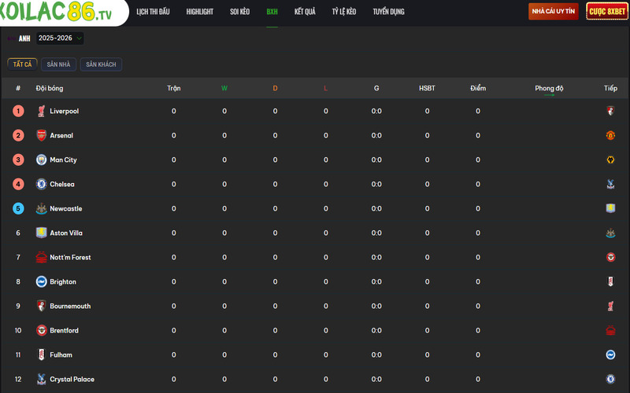Open next opponent icon in Brighton row
Image resolution: width=630 pixels, height=393 pixels.
pyautogui.click(x=610, y=281)
